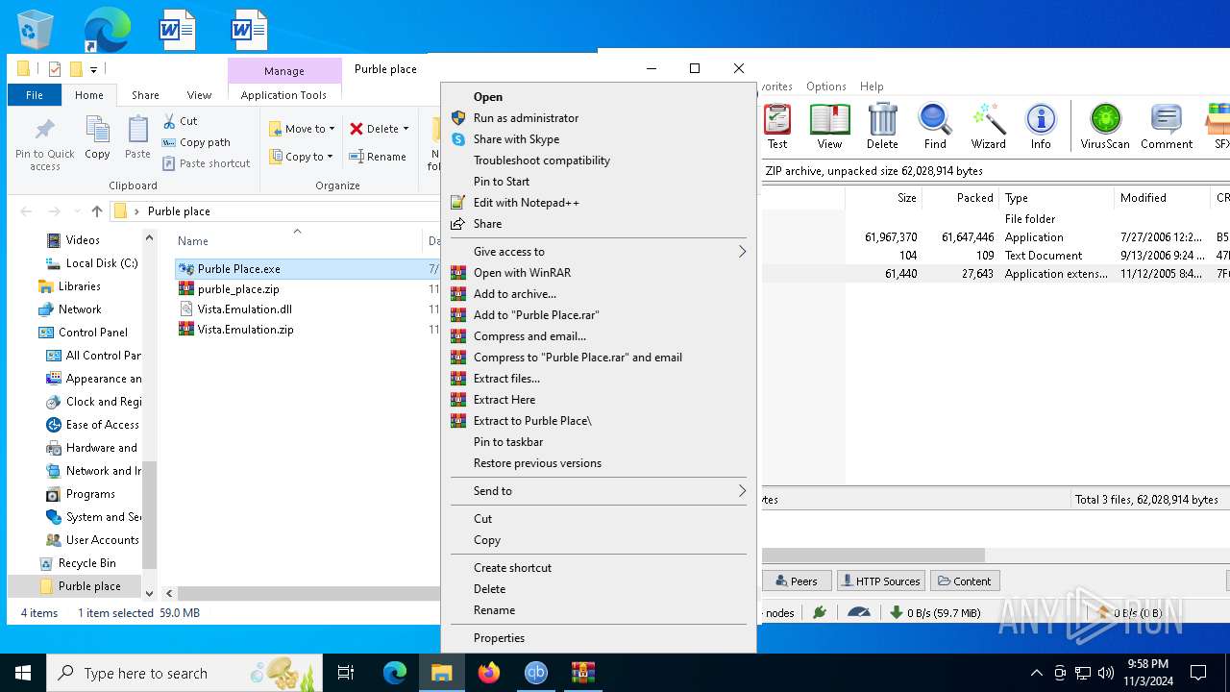Screen dimensions: 1230x692
Task: Click the WinRAR Test toolbar icon
Action: coord(777,127)
